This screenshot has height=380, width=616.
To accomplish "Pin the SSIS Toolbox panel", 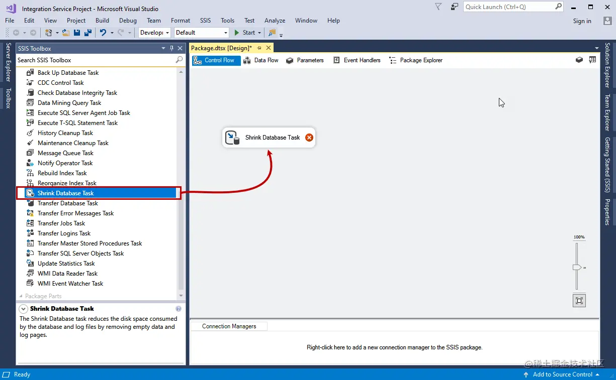I will tap(171, 48).
